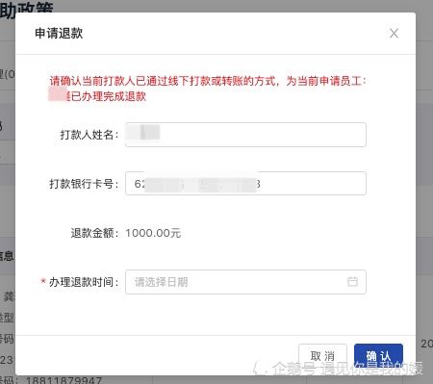Click the phone number 18811879947 behind the dialog
Viewport: 433px width, 384px height.
pos(64,380)
